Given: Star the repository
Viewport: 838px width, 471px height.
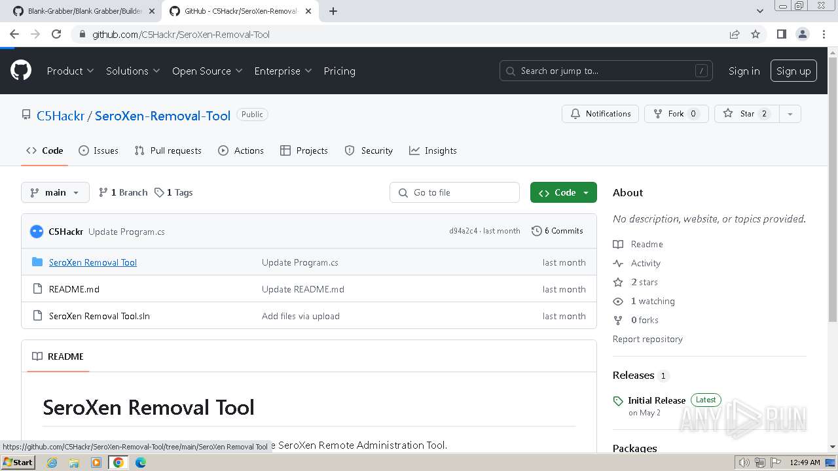Looking at the screenshot, I should tap(747, 114).
